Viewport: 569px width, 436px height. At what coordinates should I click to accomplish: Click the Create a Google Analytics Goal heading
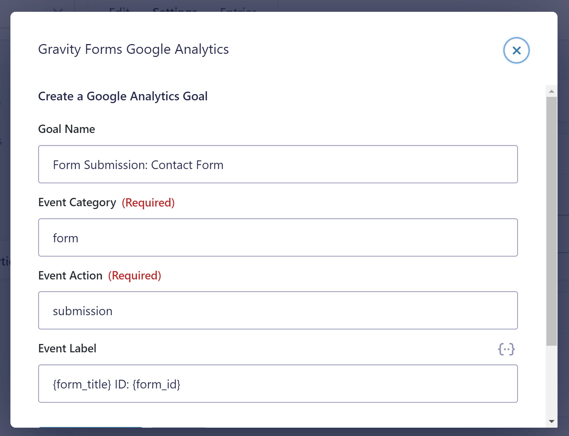click(x=123, y=96)
